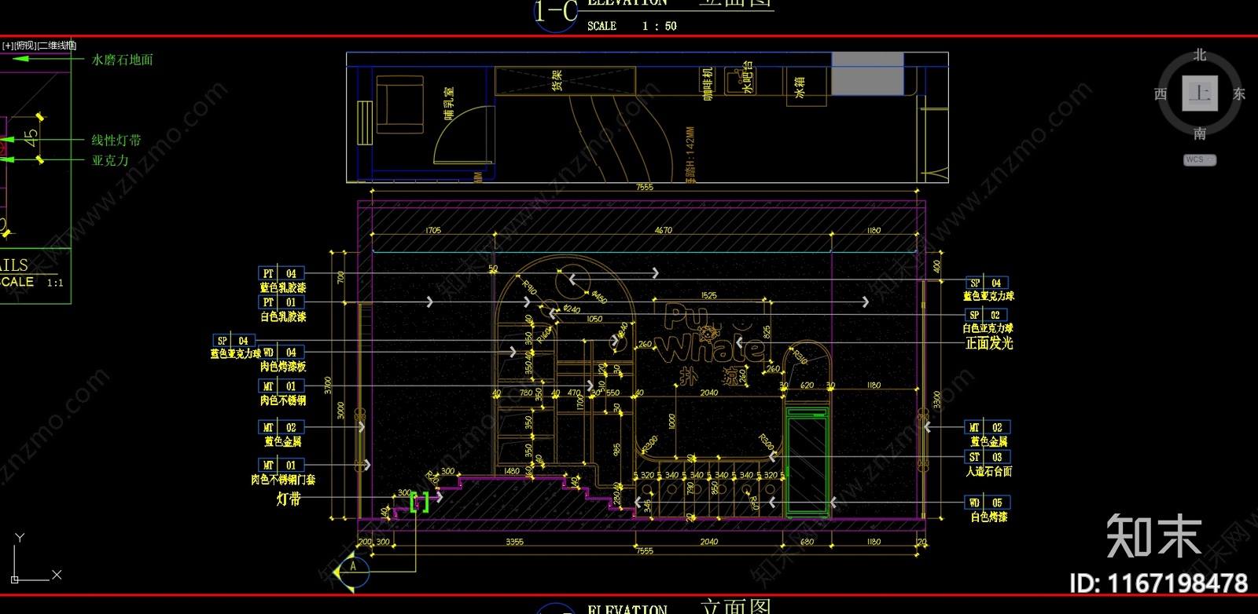
Task: Select the 人造石台面 label
Action: pyautogui.click(x=989, y=471)
